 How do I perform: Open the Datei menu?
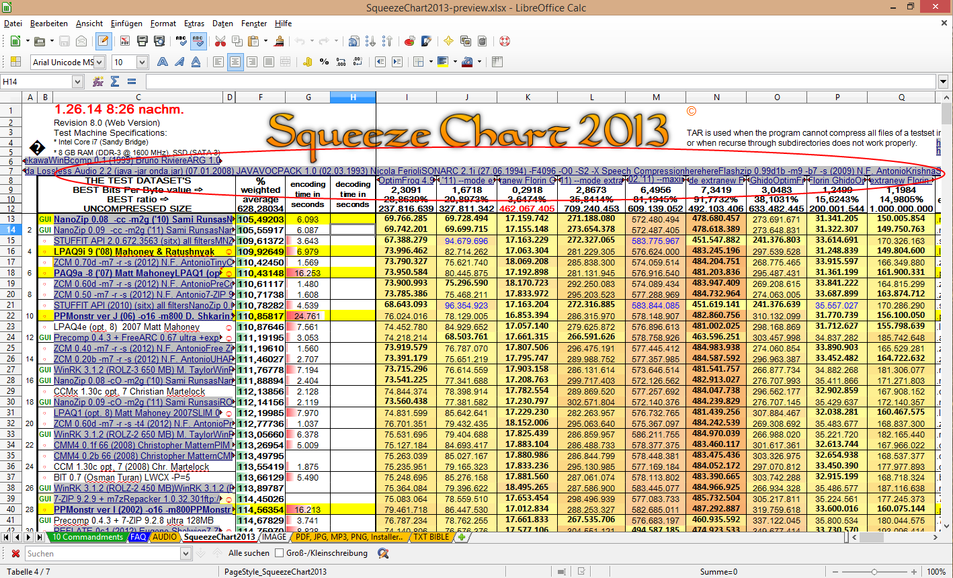click(x=13, y=24)
